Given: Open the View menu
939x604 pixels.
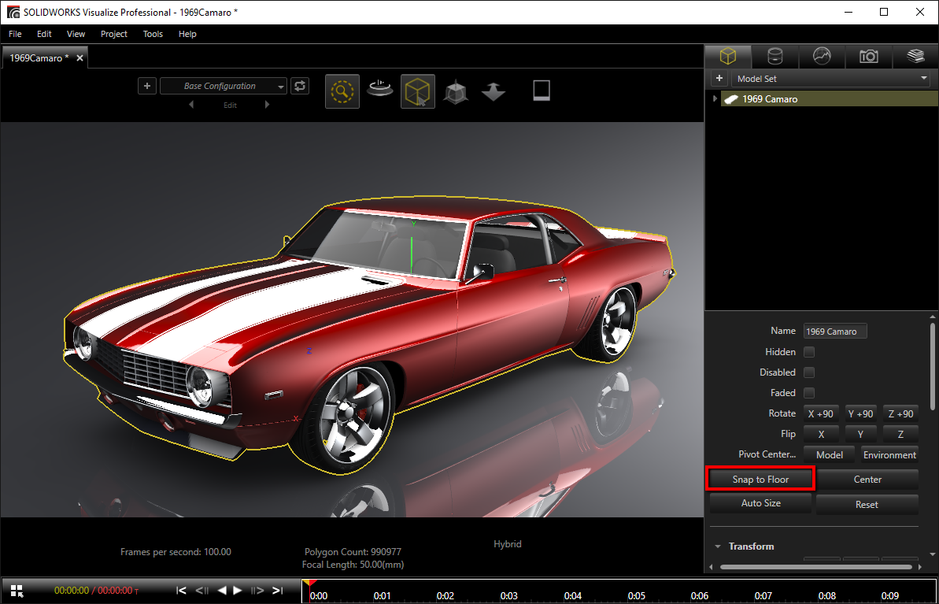Looking at the screenshot, I should click(x=76, y=34).
